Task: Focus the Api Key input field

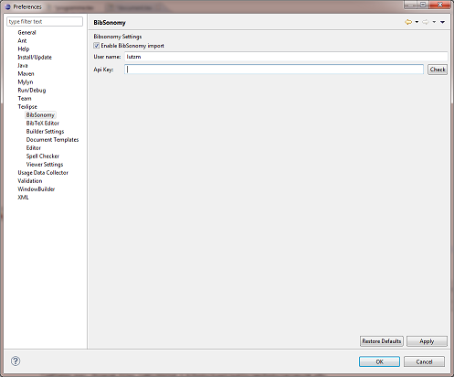Action: pos(274,70)
